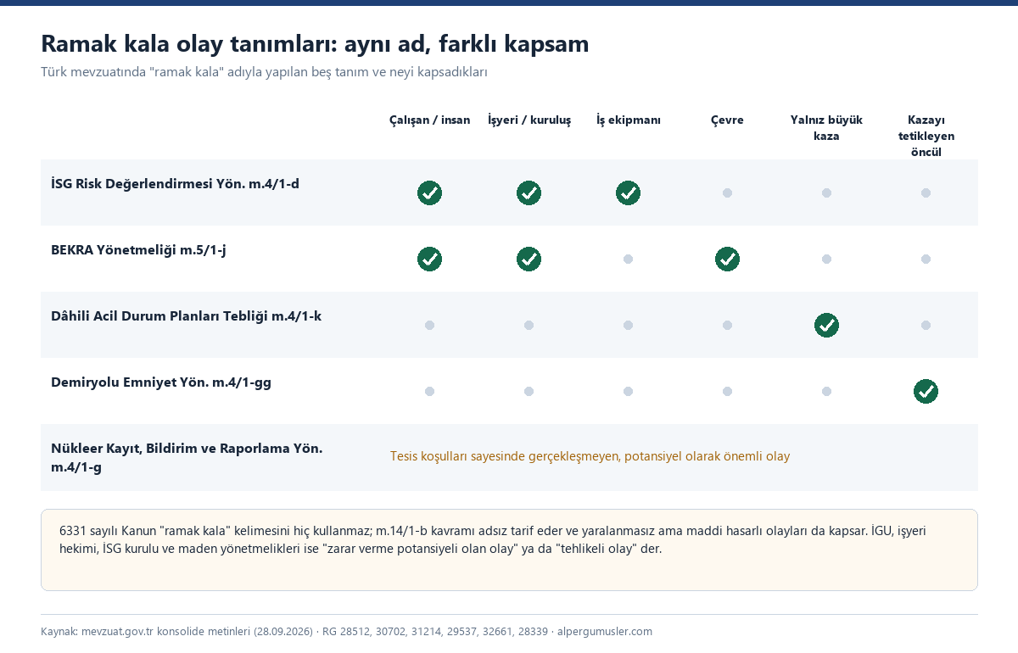Click the checkmark for İSG Risk under İşyeri / kuruluş

tap(529, 193)
